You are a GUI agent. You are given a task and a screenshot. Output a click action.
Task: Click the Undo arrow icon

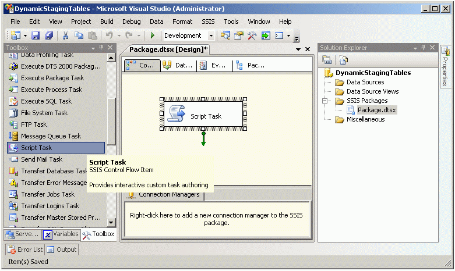click(x=109, y=35)
